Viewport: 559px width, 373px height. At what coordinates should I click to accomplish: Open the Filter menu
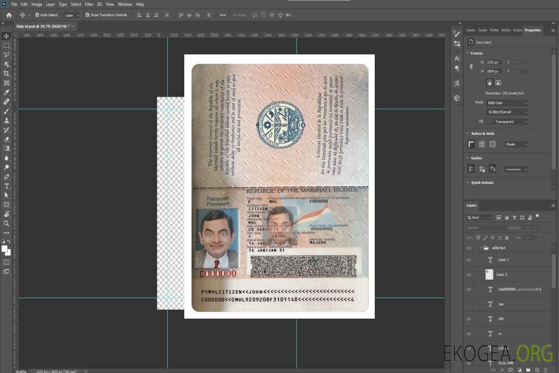pos(89,4)
